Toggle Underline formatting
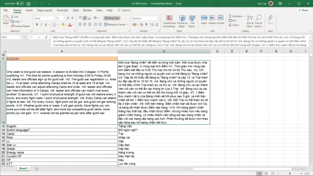Image resolution: width=313 pixels, height=176 pixels. [x=46, y=25]
